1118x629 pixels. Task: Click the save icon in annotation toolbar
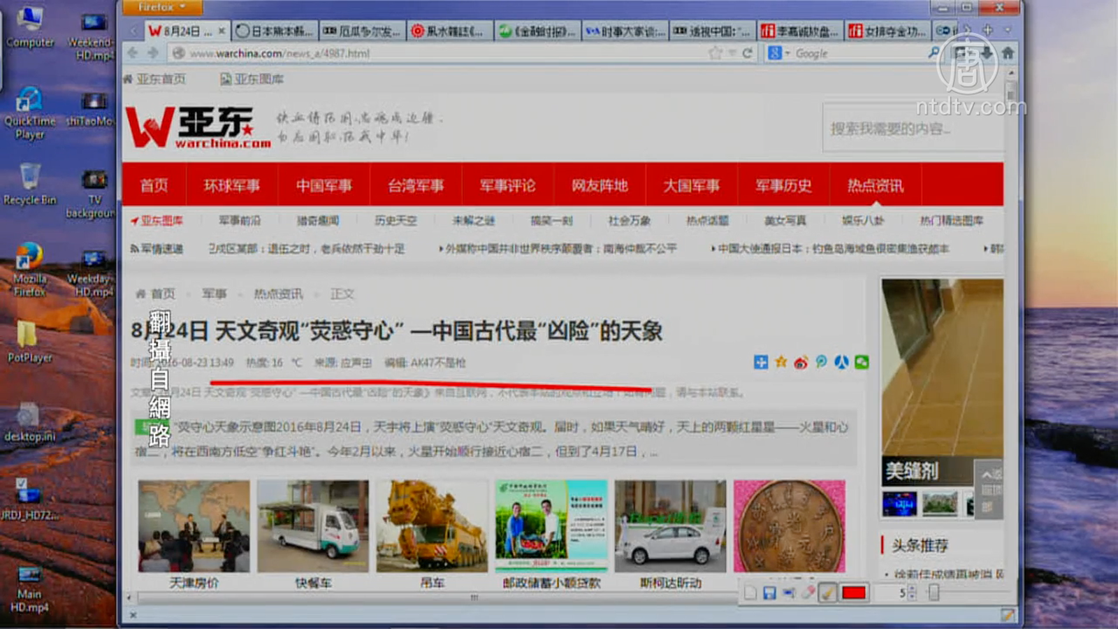tap(769, 593)
